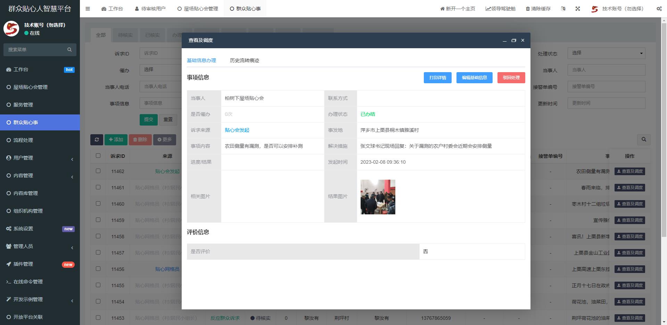Check the row checkbox for 诉求ID 11456
The width and height of the screenshot is (667, 325).
tap(98, 269)
